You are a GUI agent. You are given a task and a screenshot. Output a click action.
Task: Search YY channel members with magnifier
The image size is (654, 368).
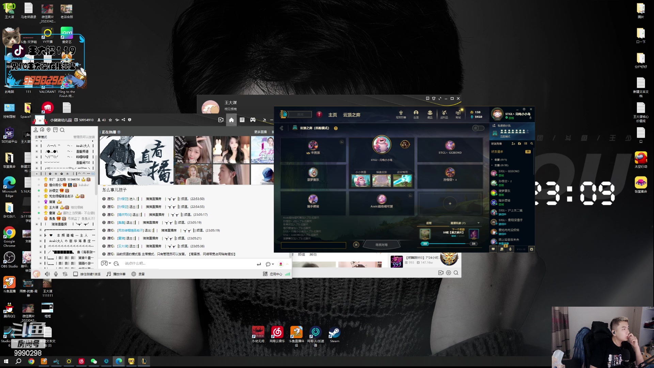pos(62,130)
